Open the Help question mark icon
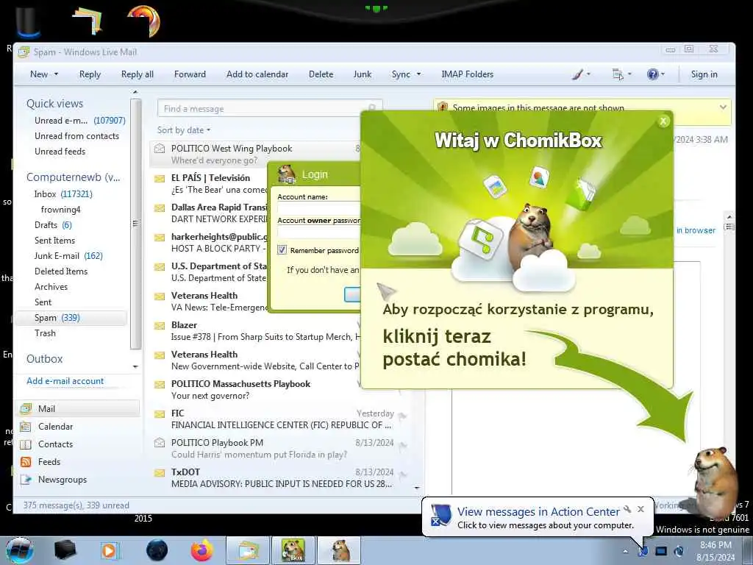 point(652,74)
